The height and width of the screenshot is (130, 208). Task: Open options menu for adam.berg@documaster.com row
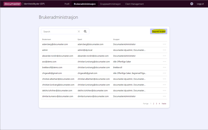click(x=164, y=44)
